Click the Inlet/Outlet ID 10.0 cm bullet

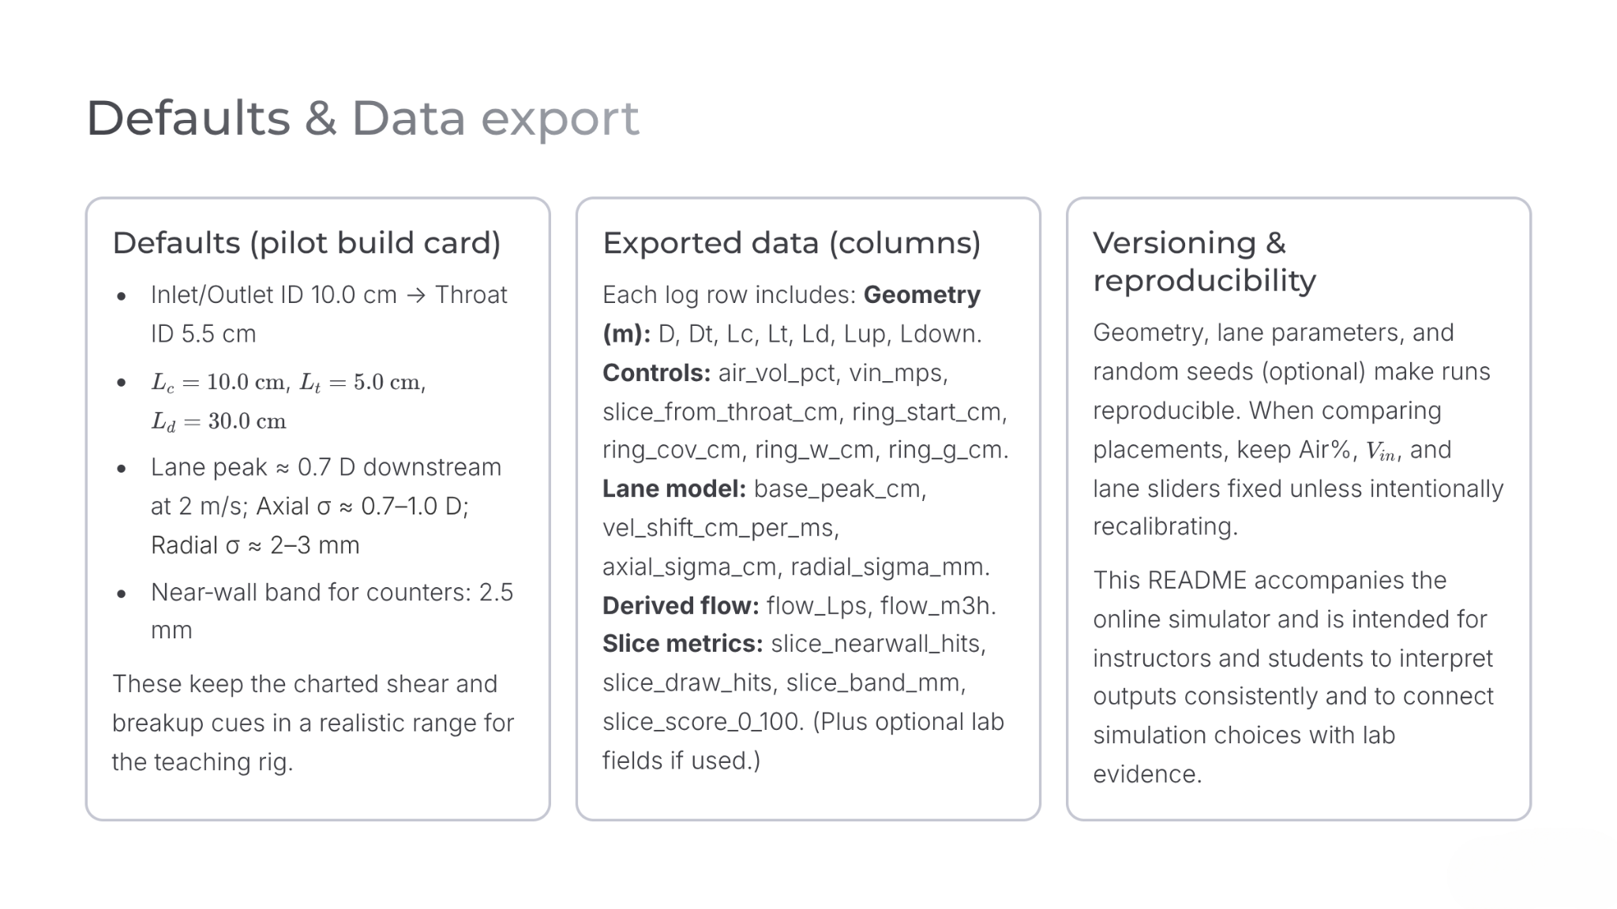coord(328,314)
